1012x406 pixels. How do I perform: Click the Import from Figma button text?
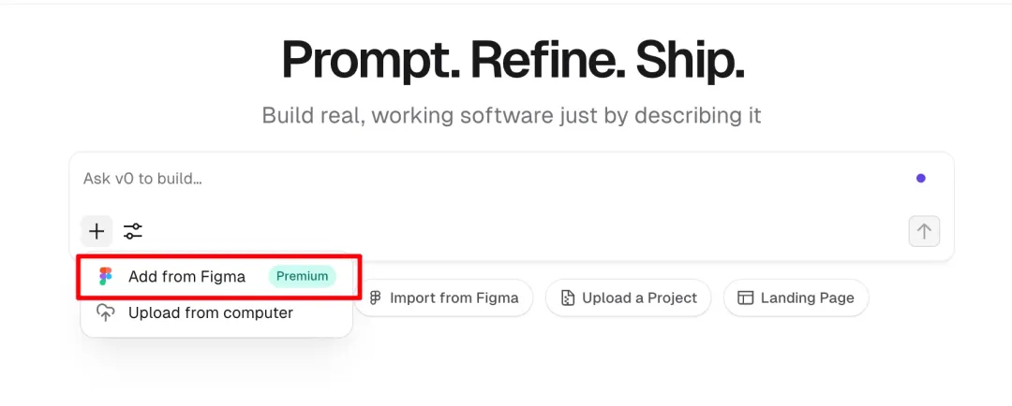454,297
